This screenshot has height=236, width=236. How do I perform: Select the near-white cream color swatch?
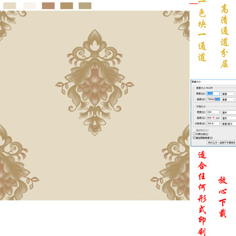point(29,6)
